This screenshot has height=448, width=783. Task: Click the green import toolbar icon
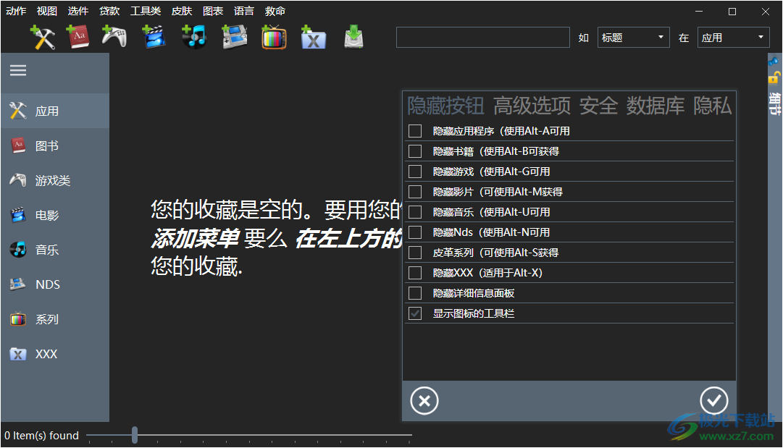pos(353,37)
